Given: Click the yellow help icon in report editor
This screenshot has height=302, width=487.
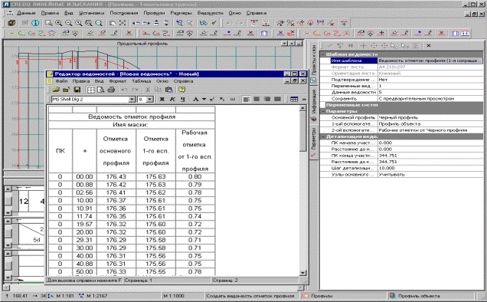Looking at the screenshot, I should 182,90.
